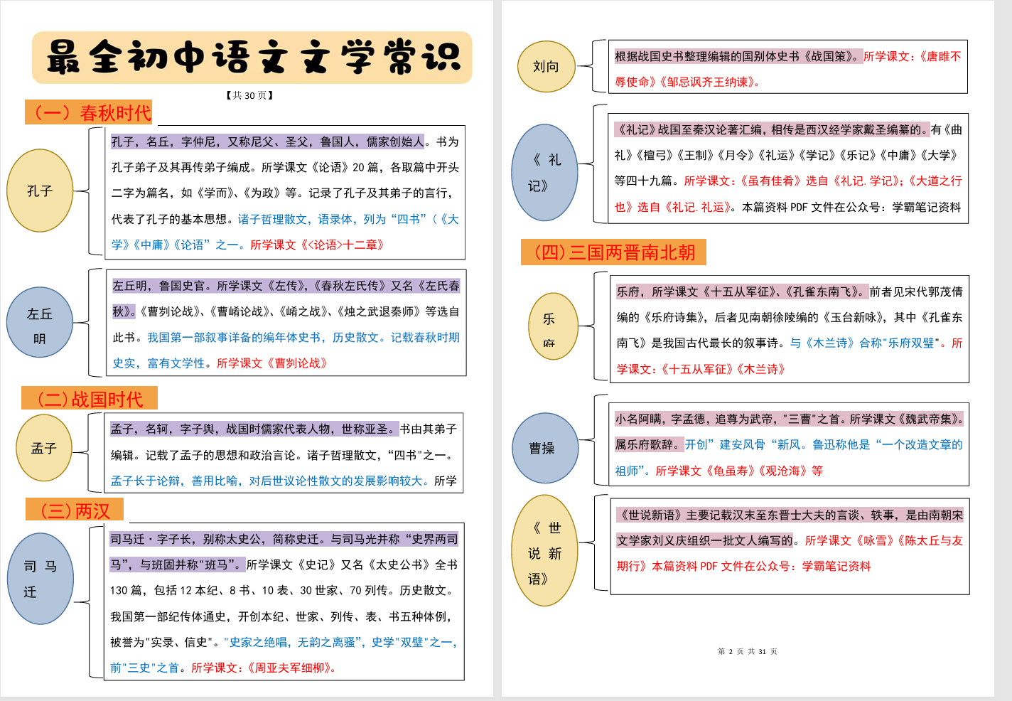Select the (一) 春秋时代 section heading
The width and height of the screenshot is (1012, 701).
coord(89,112)
